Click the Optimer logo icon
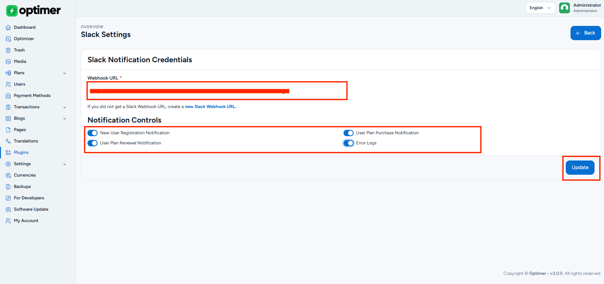 (x=12, y=11)
